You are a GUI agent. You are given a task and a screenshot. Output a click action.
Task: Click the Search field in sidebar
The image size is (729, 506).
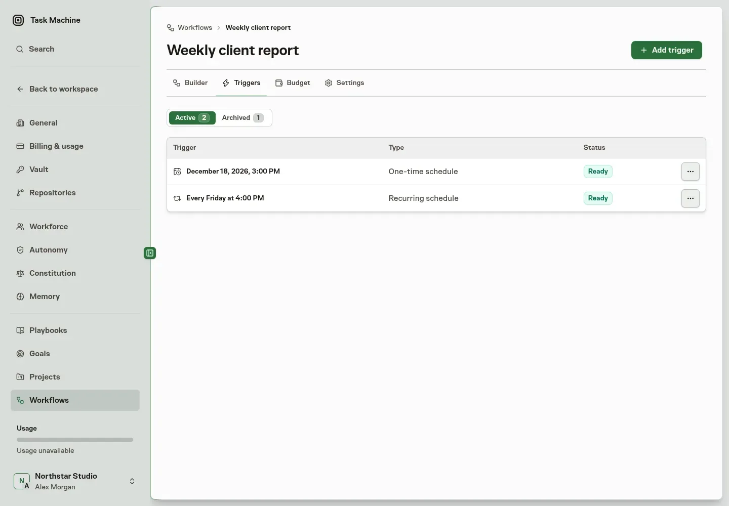(x=75, y=49)
